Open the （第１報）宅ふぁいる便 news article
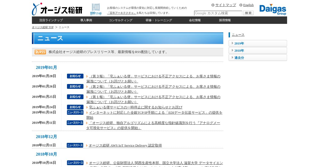 click(x=153, y=99)
